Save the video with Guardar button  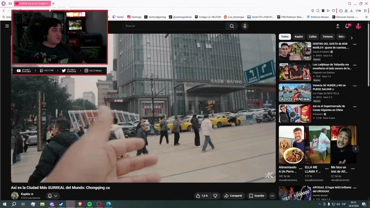(x=257, y=196)
